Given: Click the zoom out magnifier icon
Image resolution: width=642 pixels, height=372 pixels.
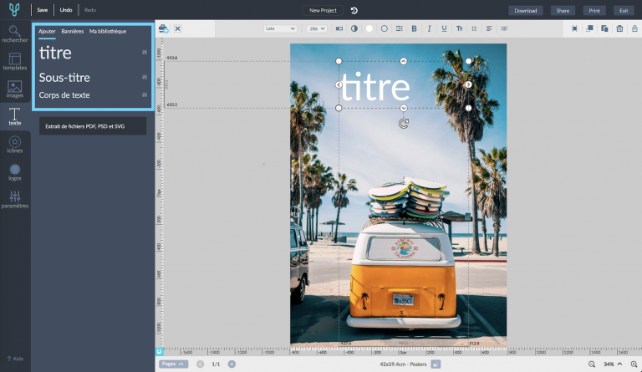Looking at the screenshot, I should pos(592,364).
